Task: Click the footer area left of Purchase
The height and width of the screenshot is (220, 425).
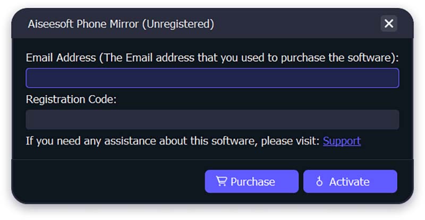Action: click(108, 182)
